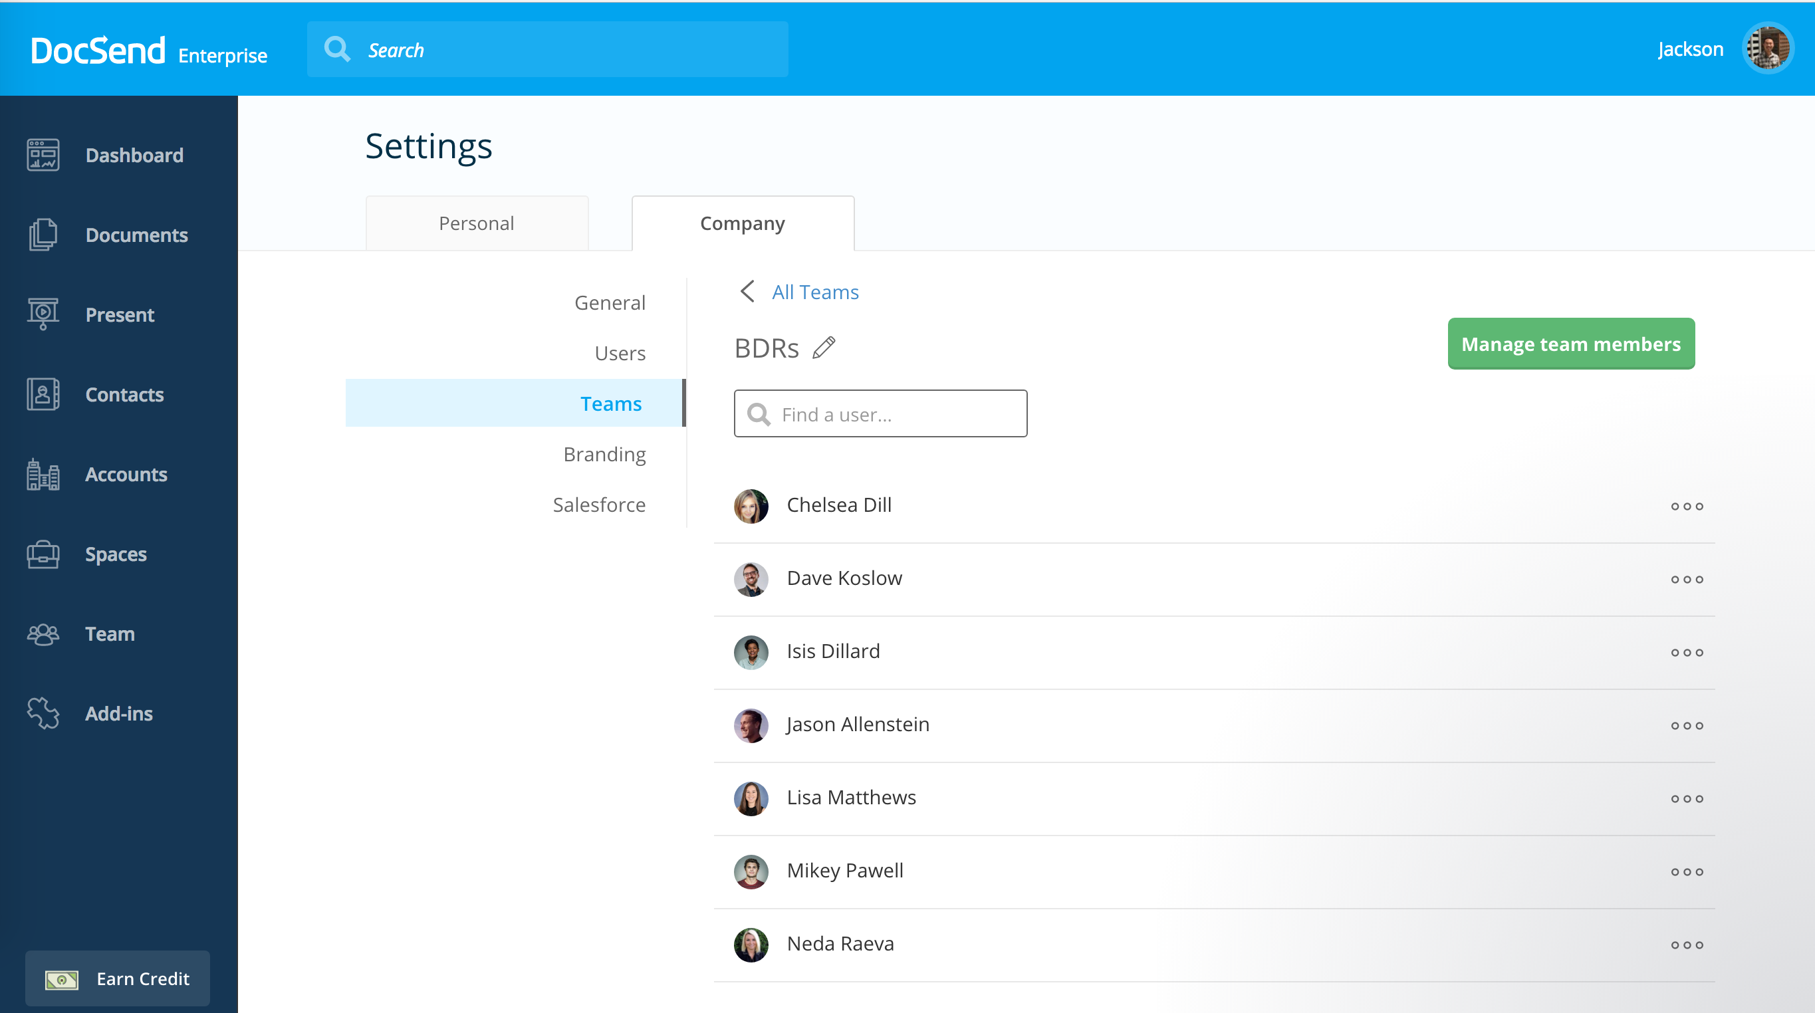The height and width of the screenshot is (1013, 1815).
Task: Select Users in settings menu
Action: pyautogui.click(x=620, y=353)
